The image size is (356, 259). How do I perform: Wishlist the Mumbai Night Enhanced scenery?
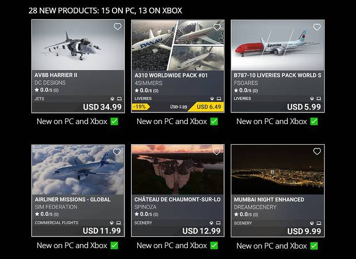(x=317, y=151)
